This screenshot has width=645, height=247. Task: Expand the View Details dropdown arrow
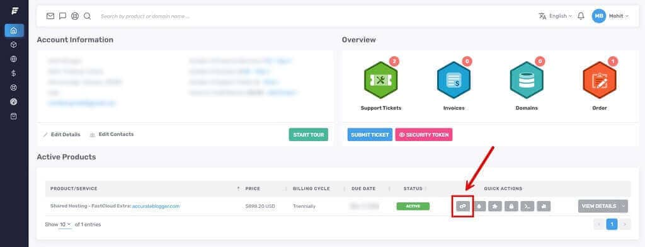(x=624, y=206)
